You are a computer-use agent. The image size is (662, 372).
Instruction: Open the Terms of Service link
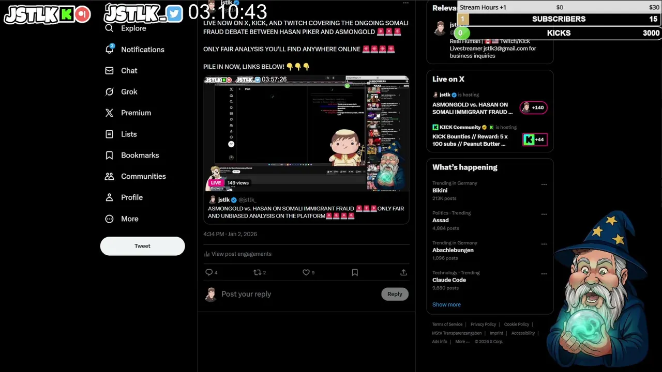[x=447, y=324]
